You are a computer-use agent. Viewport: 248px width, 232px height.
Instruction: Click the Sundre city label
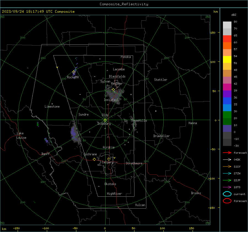[x=83, y=114]
